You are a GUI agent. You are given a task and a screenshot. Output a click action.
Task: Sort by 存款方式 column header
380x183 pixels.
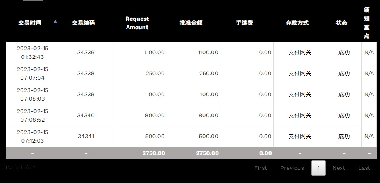coord(297,23)
